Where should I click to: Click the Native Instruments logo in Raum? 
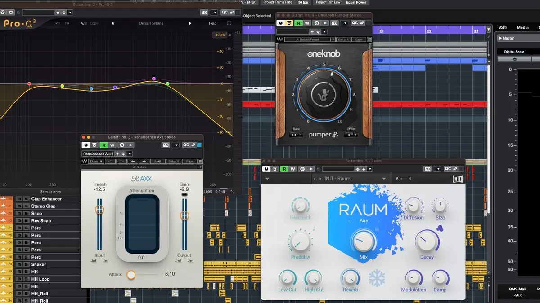(x=458, y=179)
